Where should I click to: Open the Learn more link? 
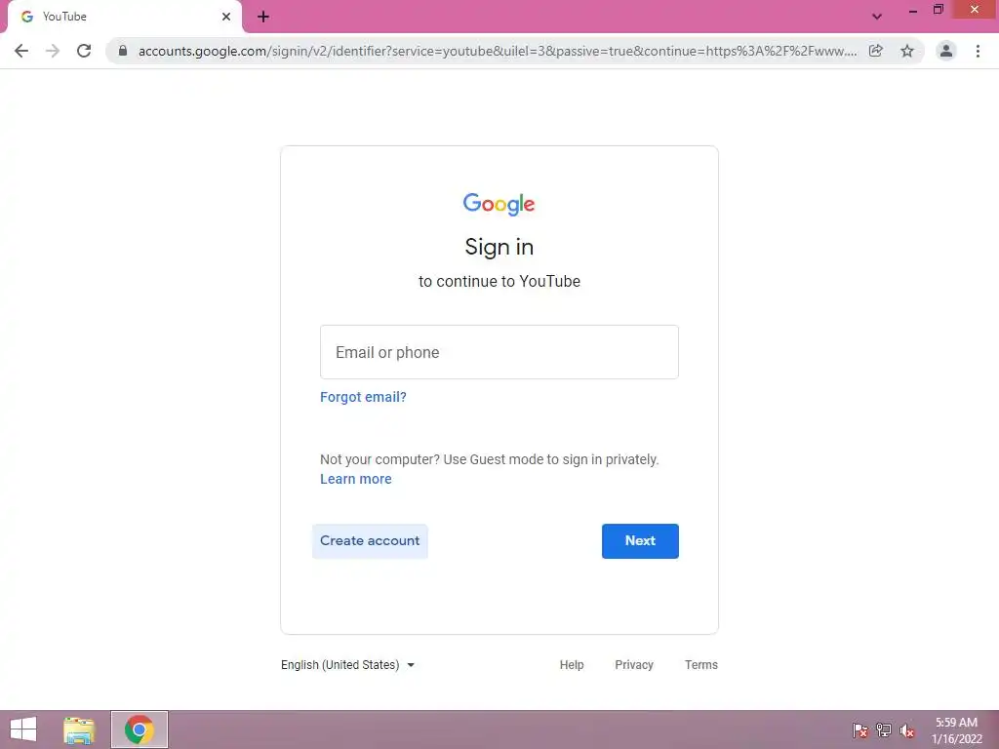355,479
